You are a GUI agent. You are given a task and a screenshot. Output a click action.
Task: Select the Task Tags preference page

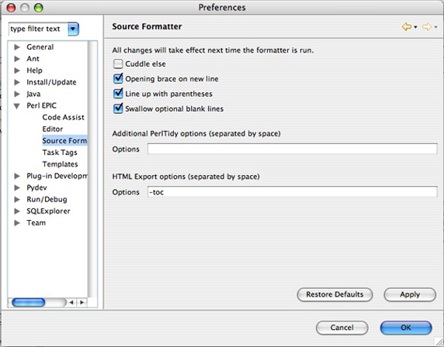(60, 153)
